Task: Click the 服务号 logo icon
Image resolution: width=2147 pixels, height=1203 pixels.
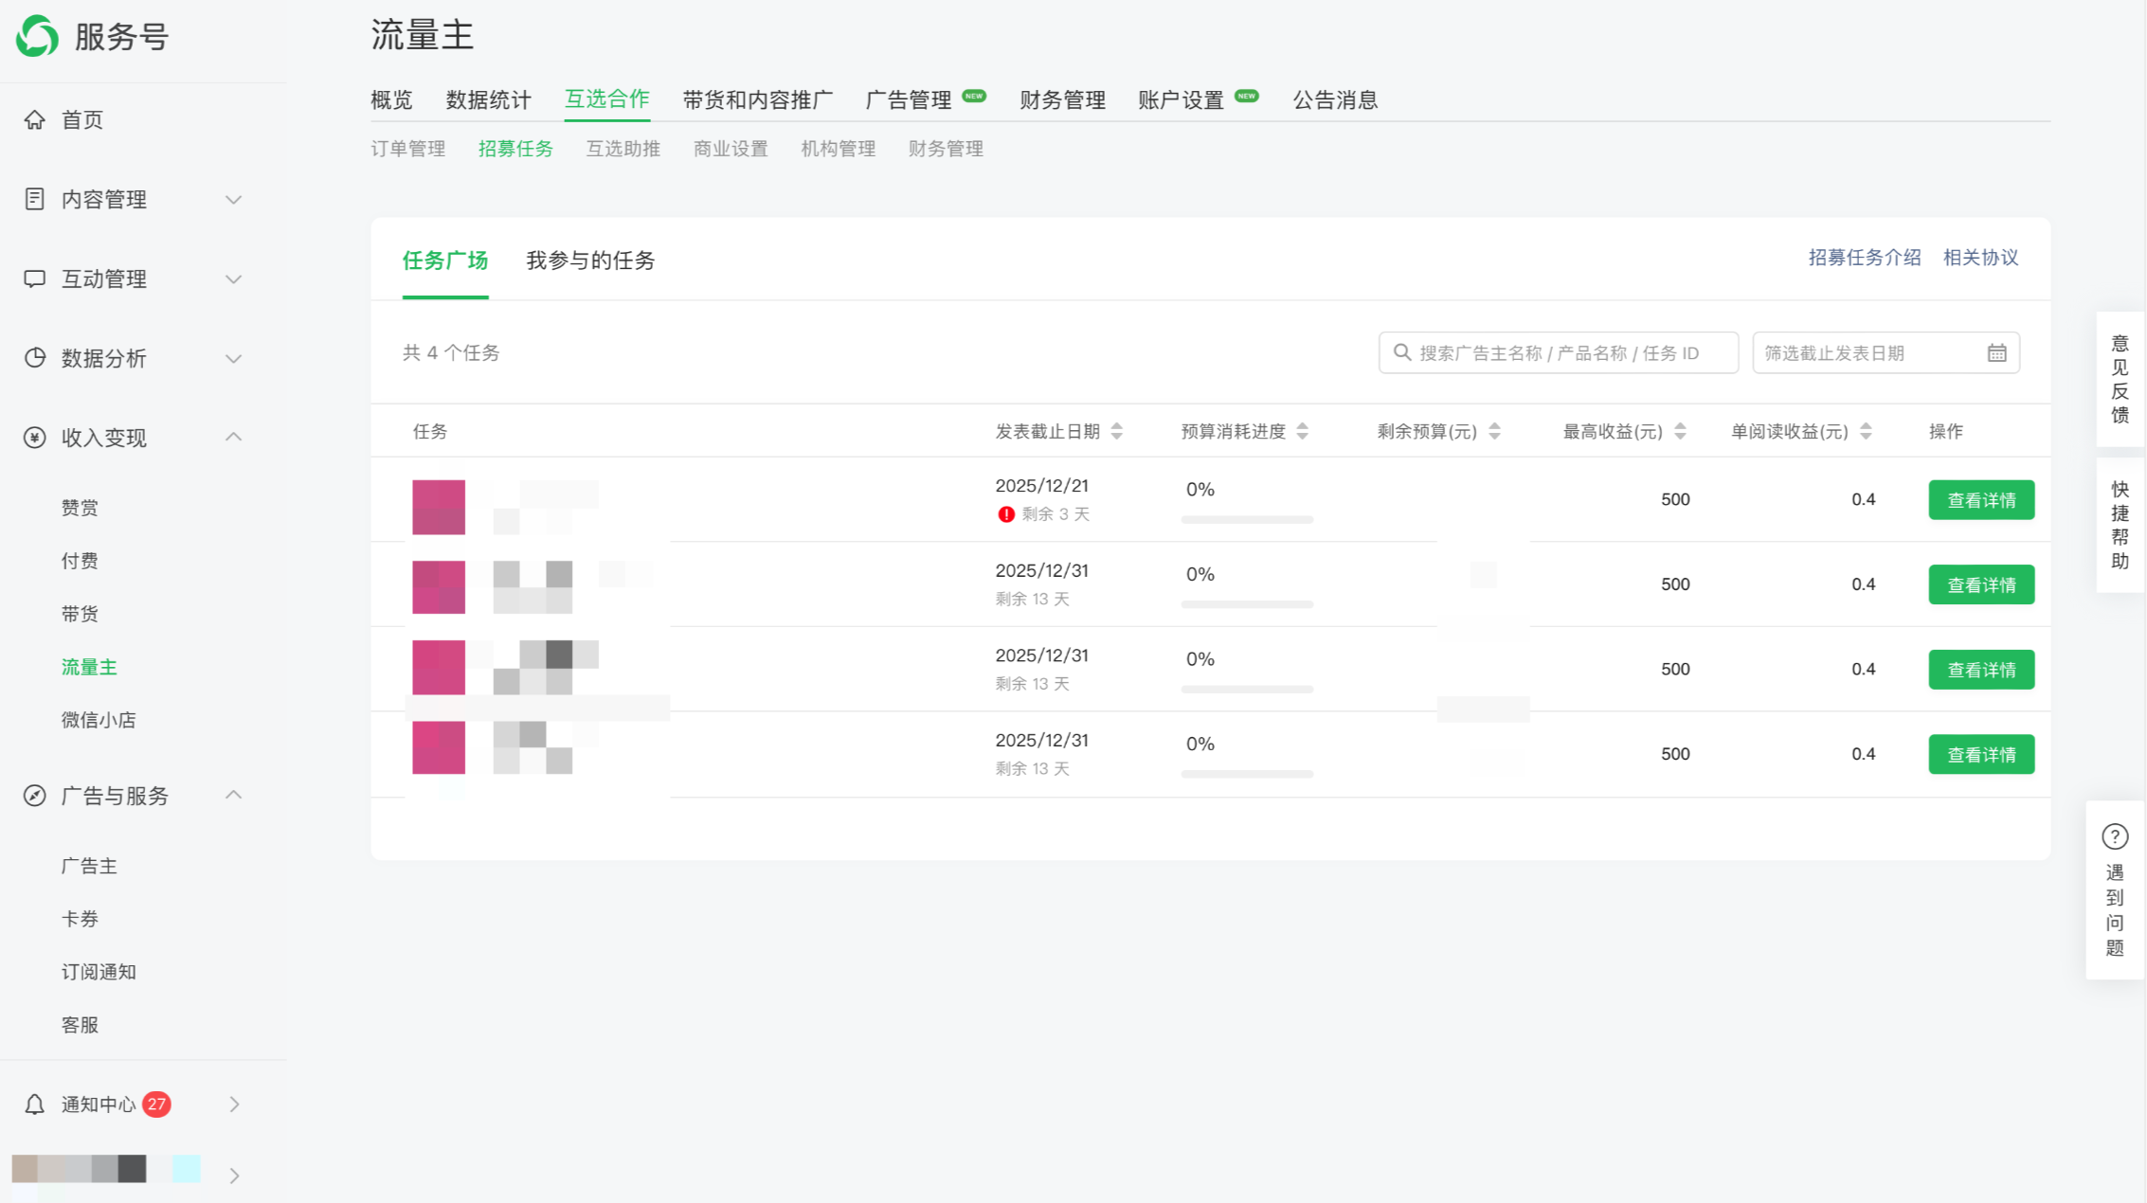Action: pyautogui.click(x=38, y=36)
